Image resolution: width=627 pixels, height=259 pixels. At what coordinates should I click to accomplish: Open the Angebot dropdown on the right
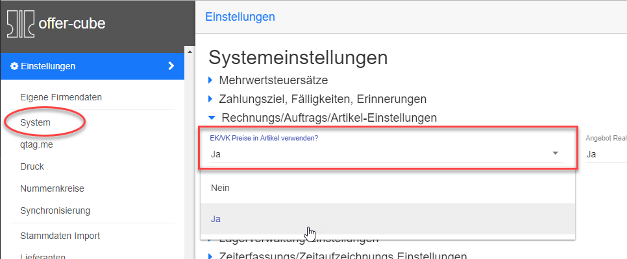[x=605, y=154]
